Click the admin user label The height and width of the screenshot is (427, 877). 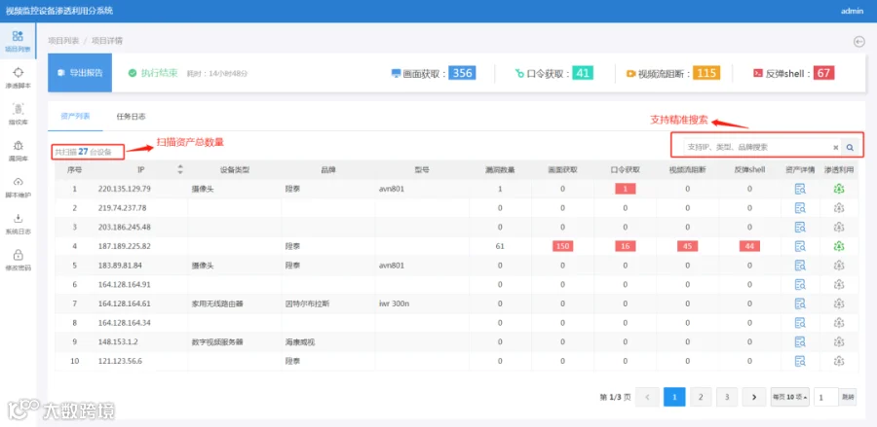click(852, 11)
